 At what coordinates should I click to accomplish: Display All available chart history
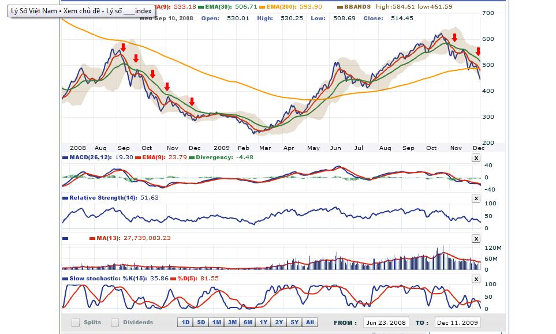pos(310,322)
